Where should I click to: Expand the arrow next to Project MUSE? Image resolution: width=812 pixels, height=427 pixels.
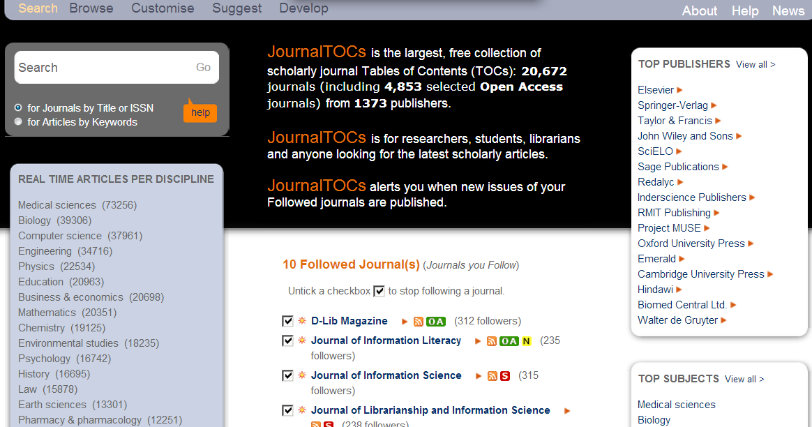[x=707, y=228]
